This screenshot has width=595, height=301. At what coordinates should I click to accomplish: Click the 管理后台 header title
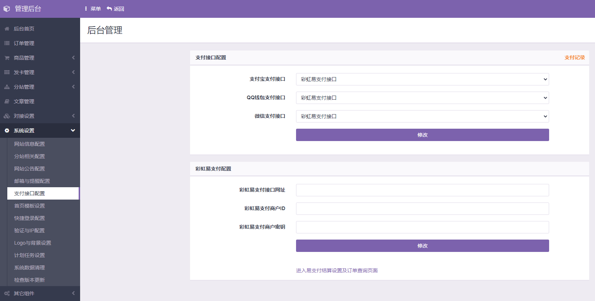pyautogui.click(x=28, y=9)
